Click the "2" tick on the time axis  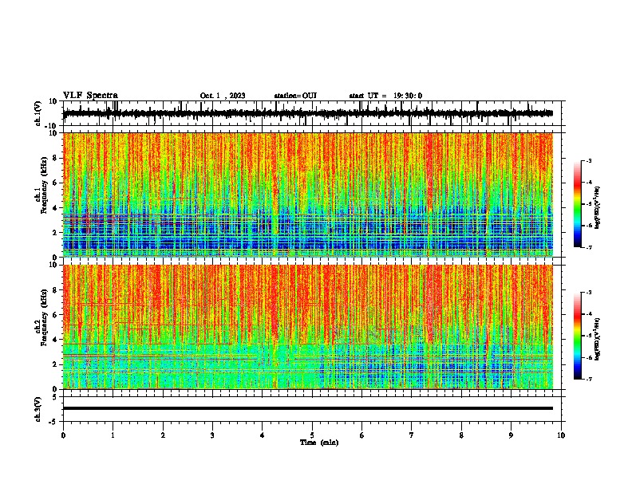(x=163, y=435)
